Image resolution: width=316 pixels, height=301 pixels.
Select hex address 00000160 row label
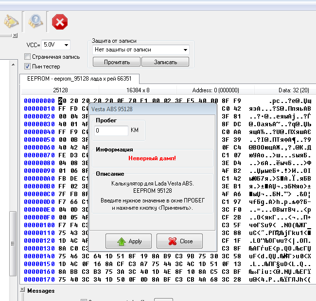[x=39, y=272]
